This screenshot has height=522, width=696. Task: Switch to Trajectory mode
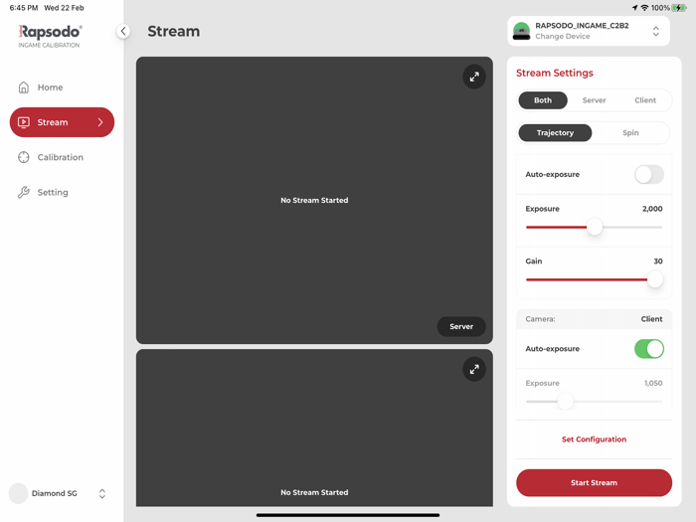pyautogui.click(x=555, y=132)
